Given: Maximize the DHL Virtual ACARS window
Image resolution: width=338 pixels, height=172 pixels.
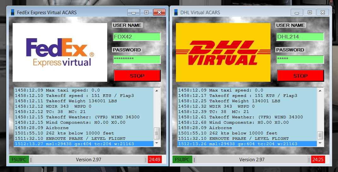Looking at the screenshot, I should (310, 13).
